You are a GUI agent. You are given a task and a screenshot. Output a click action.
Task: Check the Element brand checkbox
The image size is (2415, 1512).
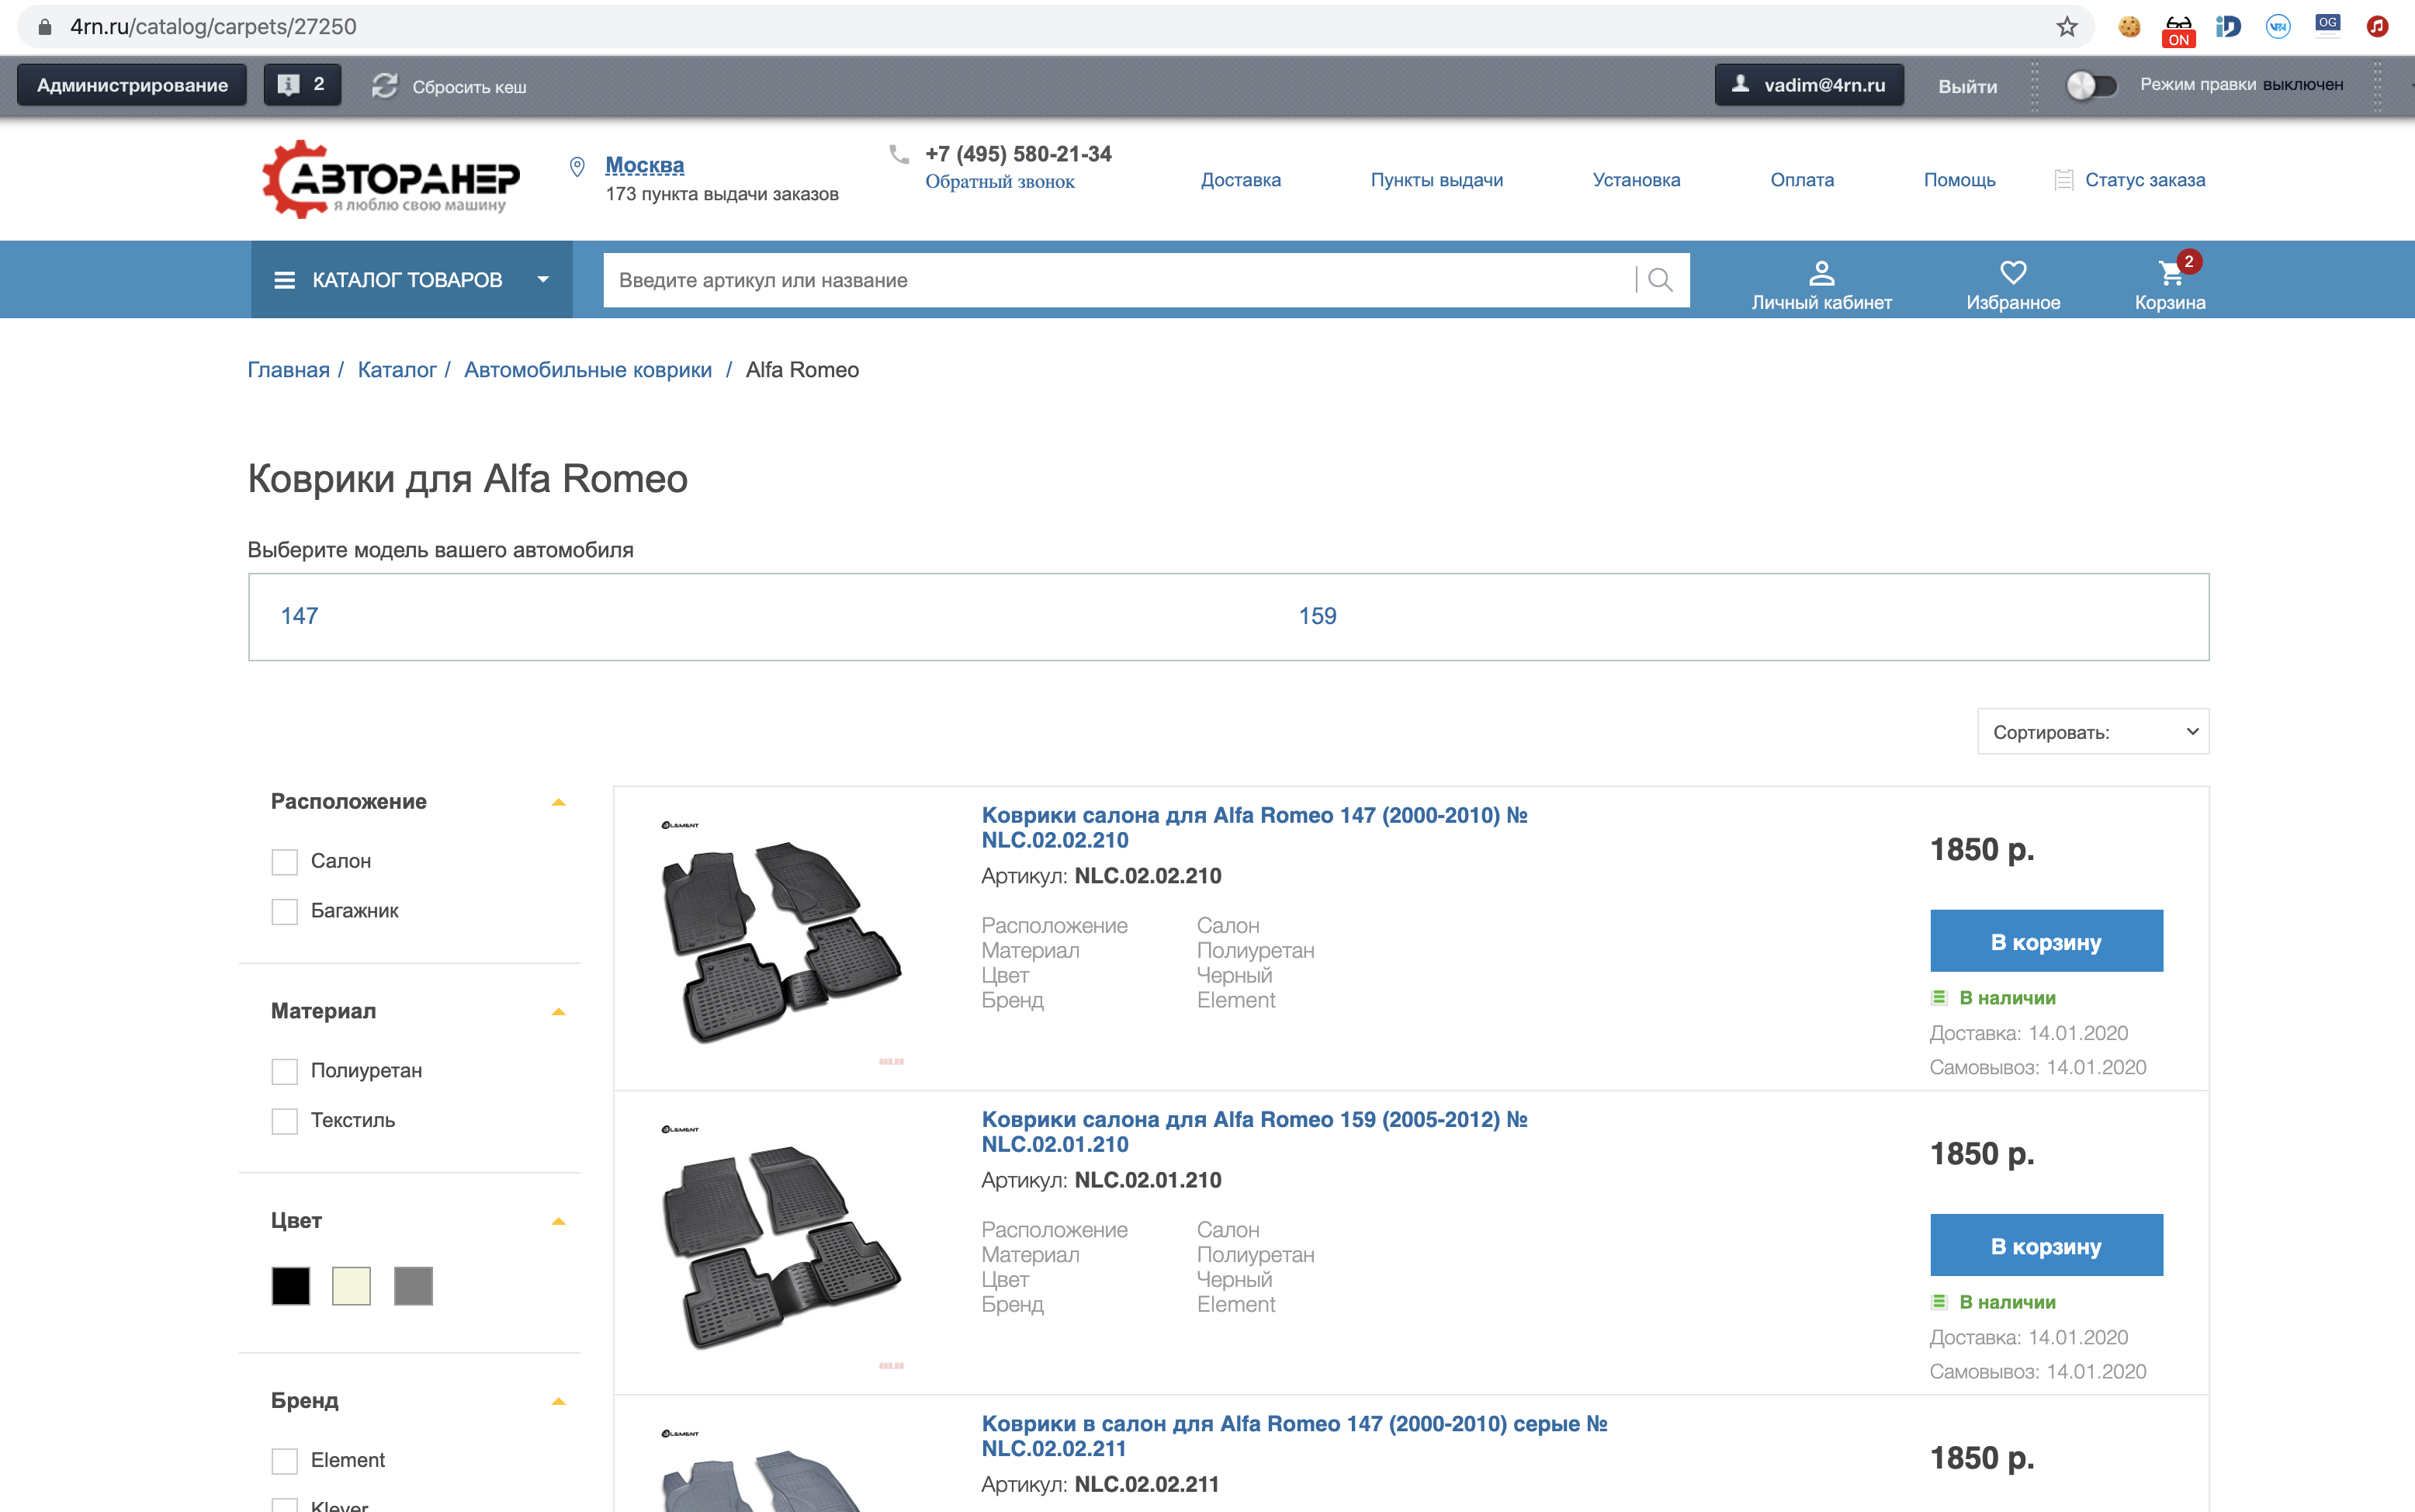(285, 1461)
